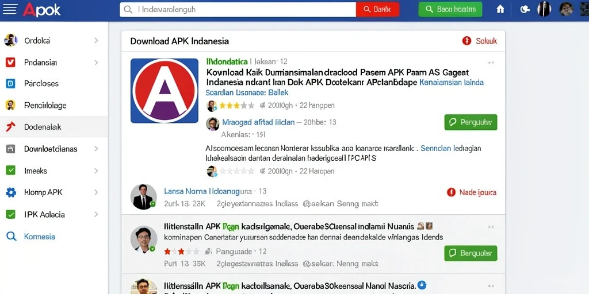Click the avatar beside Mraogad afitad iilclan

(213, 124)
